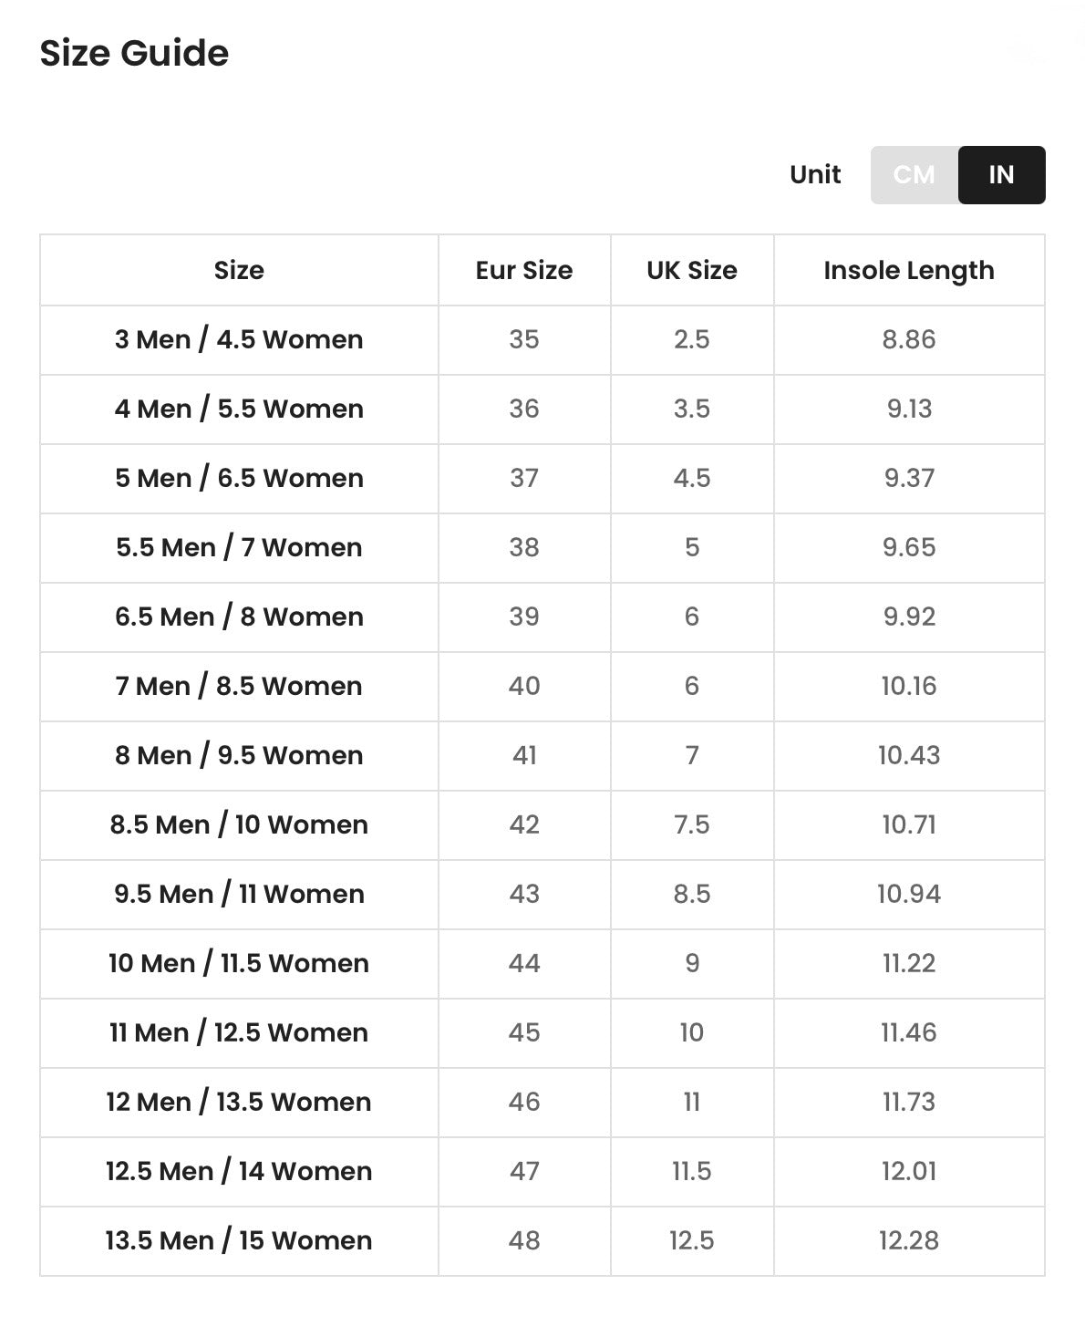Screen dimensions: 1085x1337
Task: Select the 13.5 Men / 15 Women row
Action: (x=542, y=1241)
